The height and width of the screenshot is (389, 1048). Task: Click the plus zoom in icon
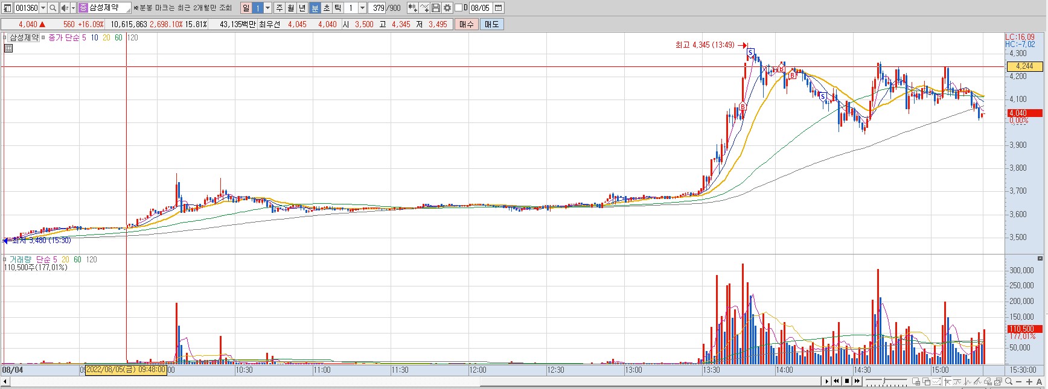[x=1029, y=381]
